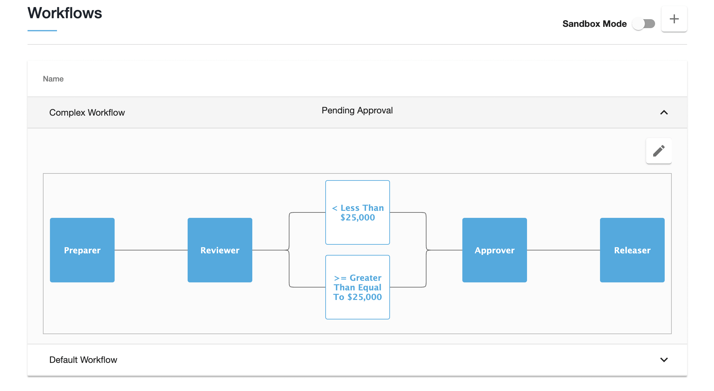Viewport: 714px width, 391px height.
Task: Open the Complex Workflow row
Action: 87,112
